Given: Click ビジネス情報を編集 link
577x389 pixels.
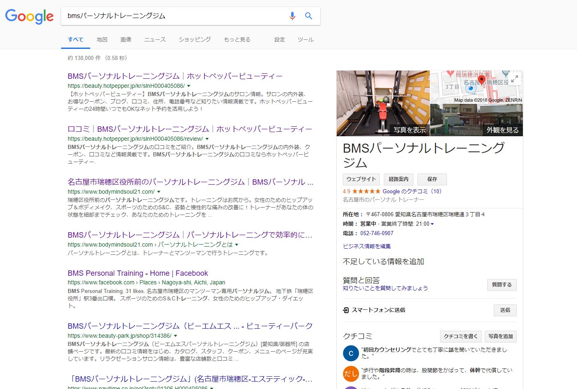Looking at the screenshot, I should pyautogui.click(x=367, y=246).
